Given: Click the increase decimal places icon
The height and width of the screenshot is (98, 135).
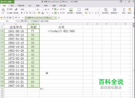Looking at the screenshot, I should [x=96, y=13].
